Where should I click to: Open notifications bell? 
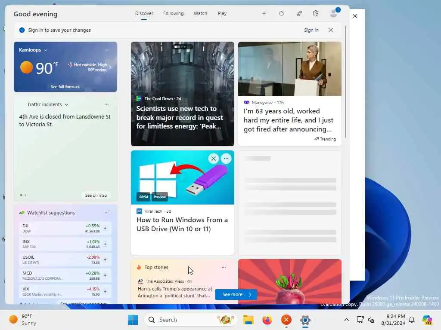(x=412, y=320)
